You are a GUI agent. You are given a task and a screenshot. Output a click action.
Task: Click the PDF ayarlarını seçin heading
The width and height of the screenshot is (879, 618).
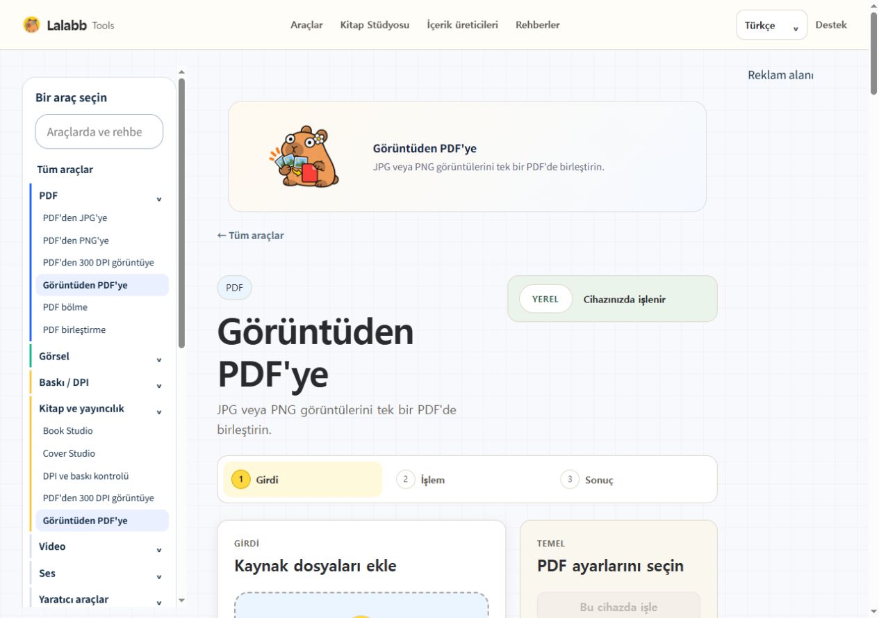point(610,566)
